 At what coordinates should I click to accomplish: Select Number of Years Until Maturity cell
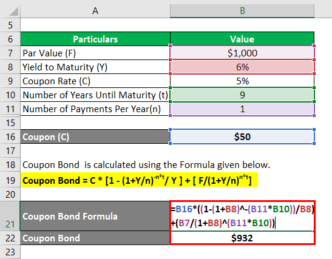[95, 95]
